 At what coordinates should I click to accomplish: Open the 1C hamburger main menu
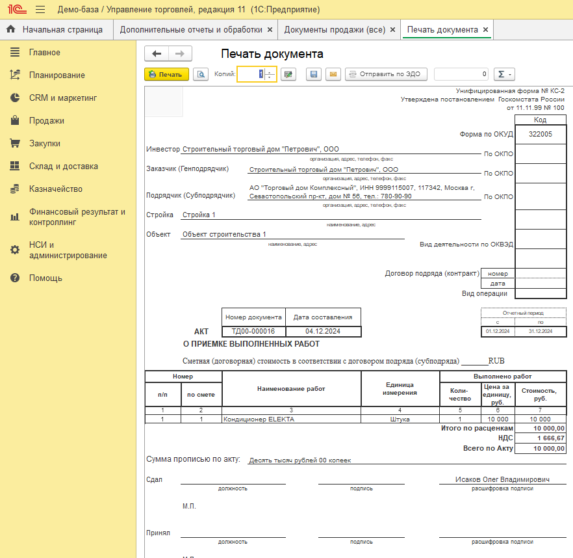40,10
